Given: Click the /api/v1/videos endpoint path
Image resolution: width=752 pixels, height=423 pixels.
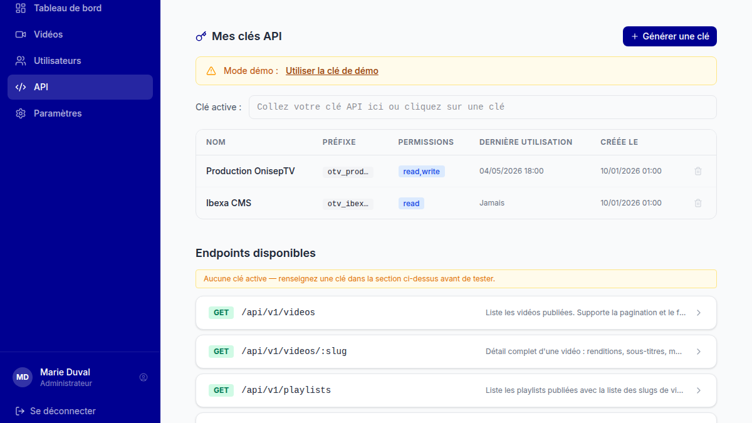Looking at the screenshot, I should tap(278, 313).
